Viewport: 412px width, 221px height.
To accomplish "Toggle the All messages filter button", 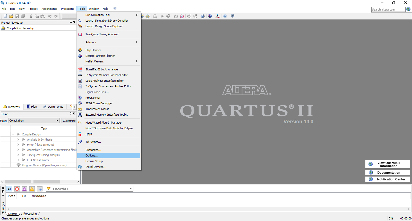I will tap(9, 189).
